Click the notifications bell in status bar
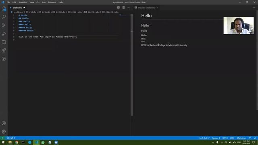 click(x=254, y=138)
